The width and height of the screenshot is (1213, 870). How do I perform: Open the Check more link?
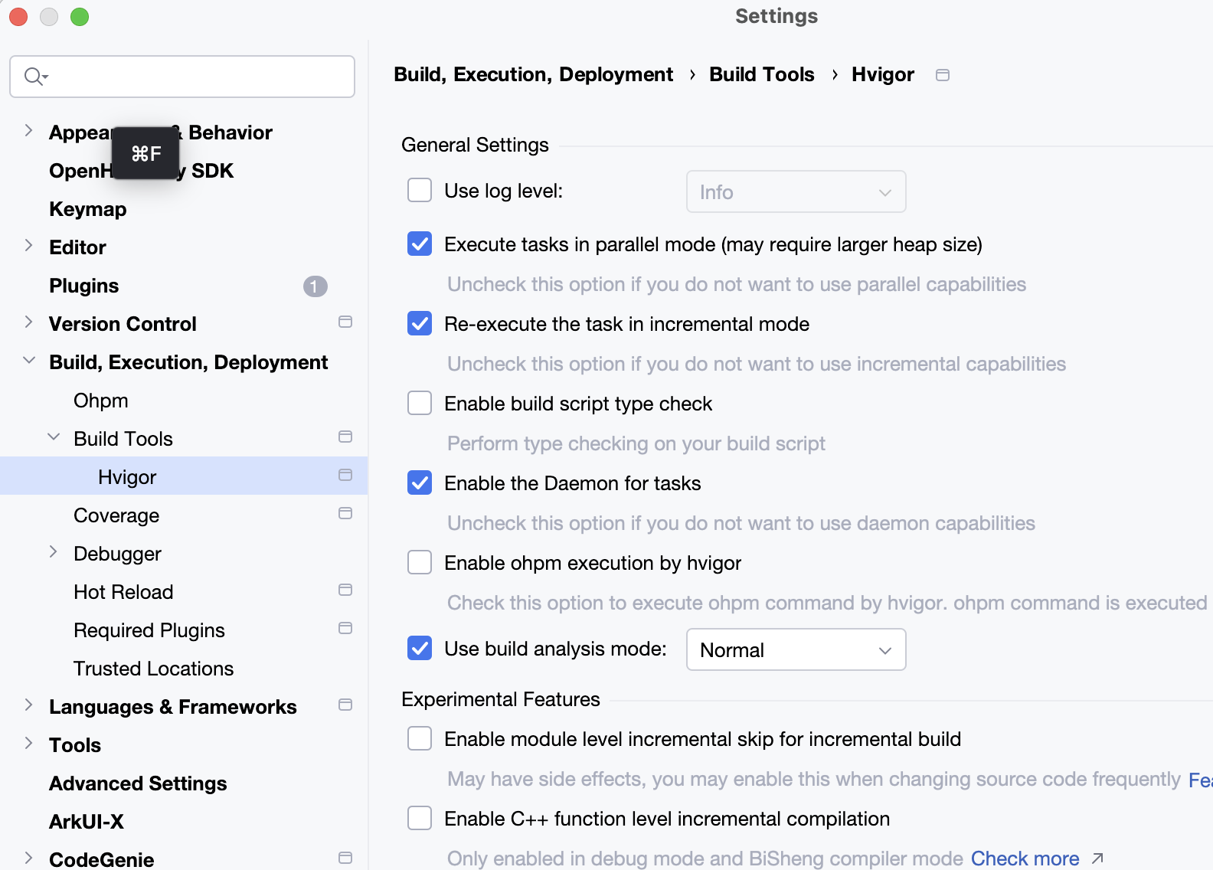tap(1025, 859)
